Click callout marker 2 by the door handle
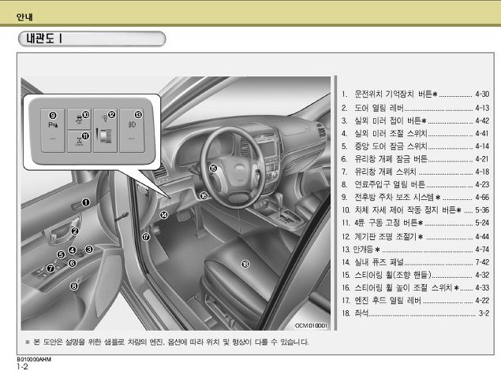The width and height of the screenshot is (501, 374). pyautogui.click(x=75, y=231)
